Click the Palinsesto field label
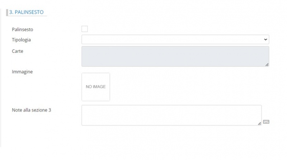 (x=22, y=29)
